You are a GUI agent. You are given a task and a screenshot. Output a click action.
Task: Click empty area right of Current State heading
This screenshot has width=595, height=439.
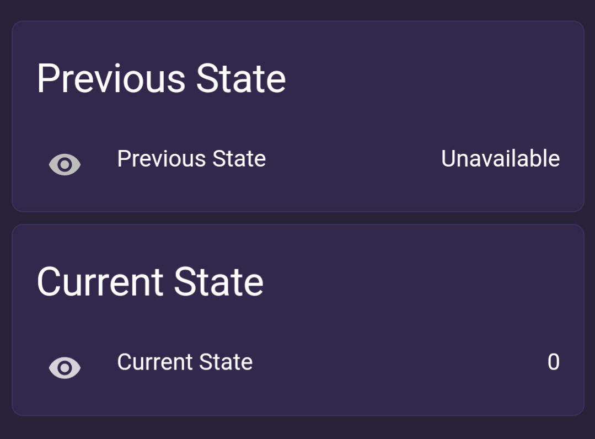click(419, 282)
